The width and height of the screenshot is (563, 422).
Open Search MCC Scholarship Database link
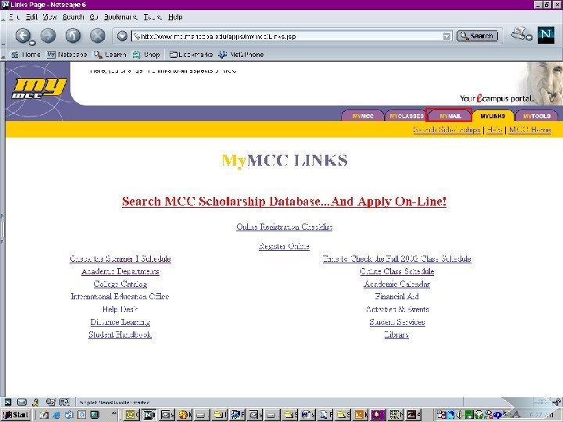click(284, 201)
